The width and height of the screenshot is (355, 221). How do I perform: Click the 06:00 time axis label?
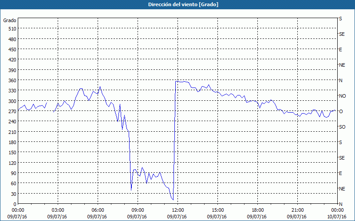click(x=97, y=210)
